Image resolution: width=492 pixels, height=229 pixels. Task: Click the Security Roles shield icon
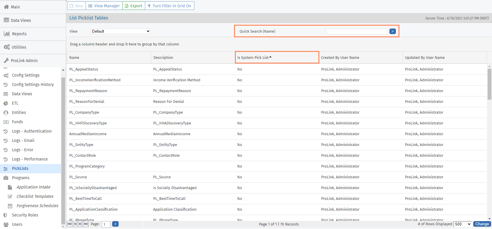click(x=5, y=215)
